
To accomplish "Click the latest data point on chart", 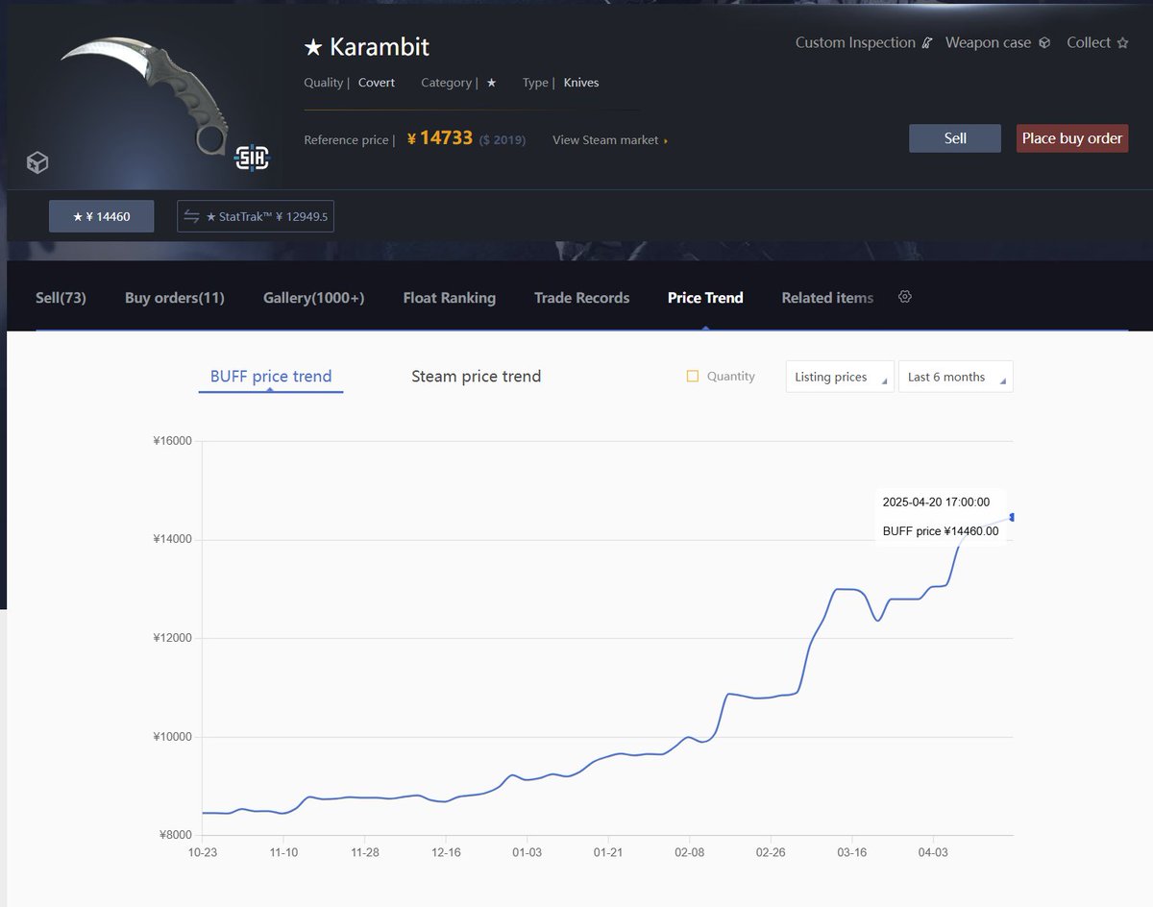I will tap(1012, 517).
